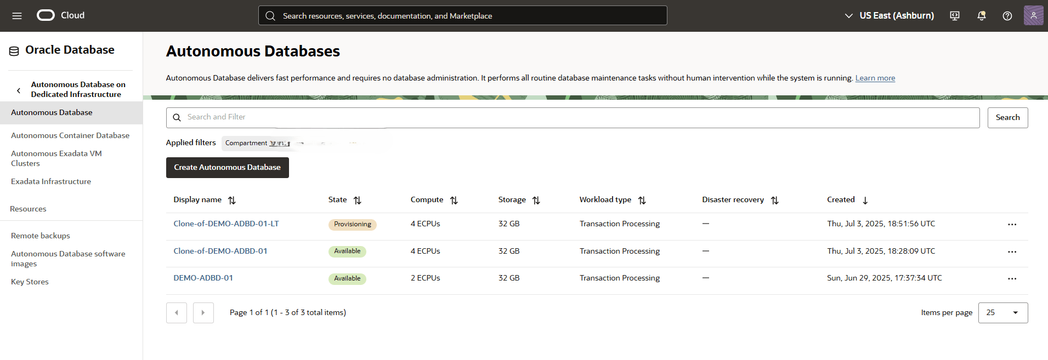This screenshot has width=1048, height=360.
Task: Open the Cloud Shell developer tools icon
Action: tap(955, 16)
